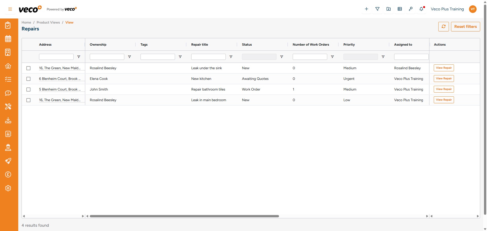This screenshot has height=231, width=487.
Task: Open the Status column filter funnel
Action: pyautogui.click(x=282, y=57)
